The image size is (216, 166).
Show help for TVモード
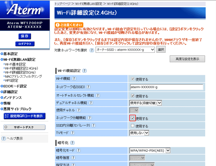pos(73,133)
